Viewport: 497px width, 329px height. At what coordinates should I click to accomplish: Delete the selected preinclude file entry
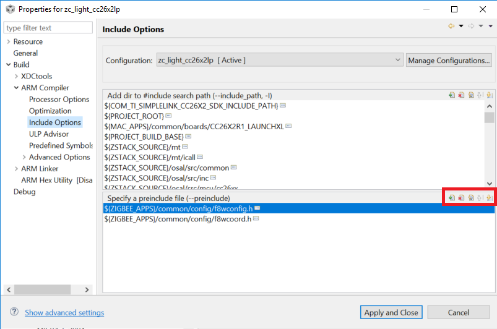pos(461,198)
